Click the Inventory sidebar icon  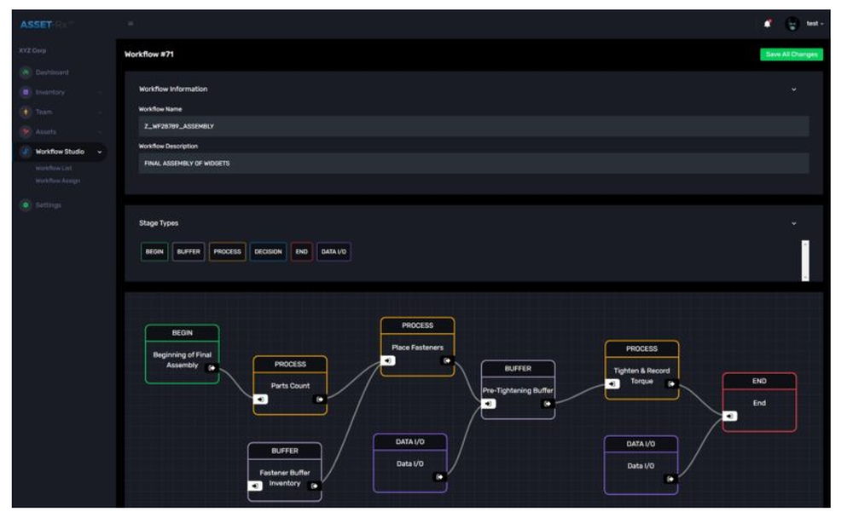click(25, 92)
